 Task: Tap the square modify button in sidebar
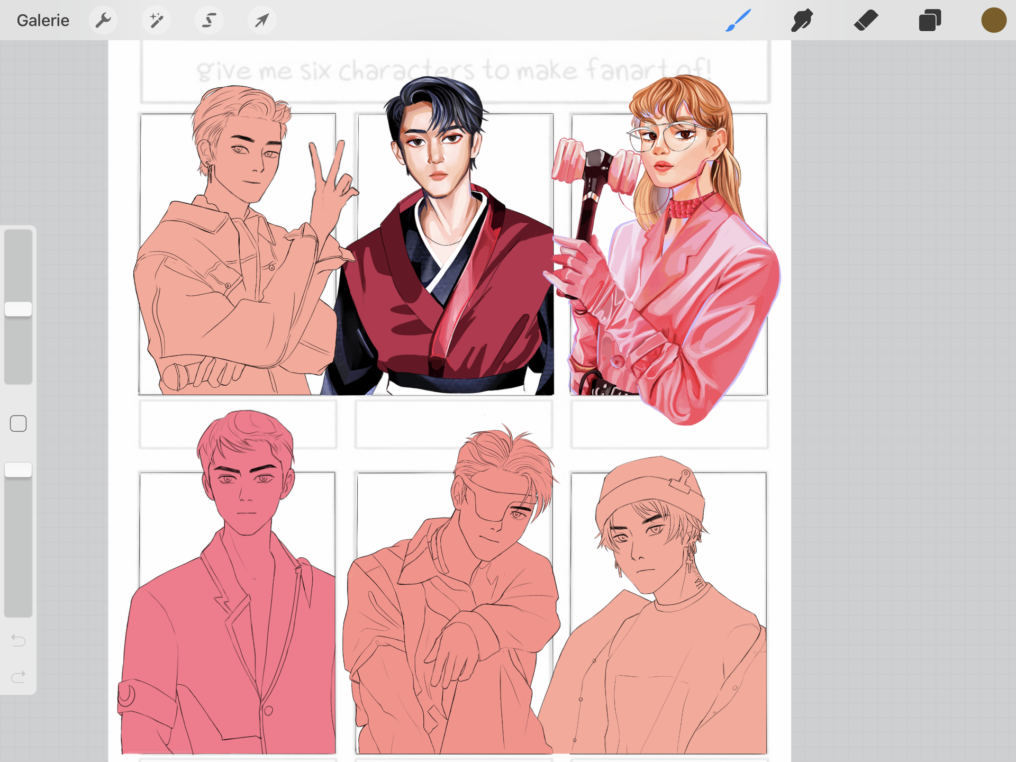pyautogui.click(x=19, y=423)
